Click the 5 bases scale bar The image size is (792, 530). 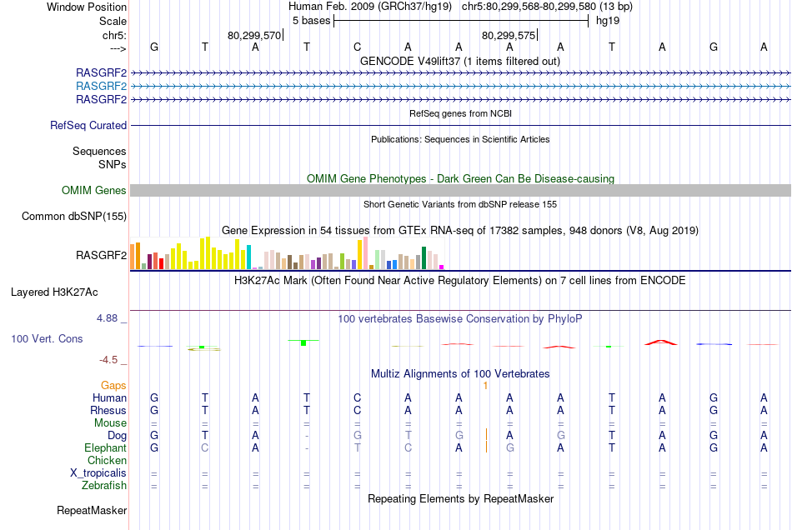pos(461,21)
